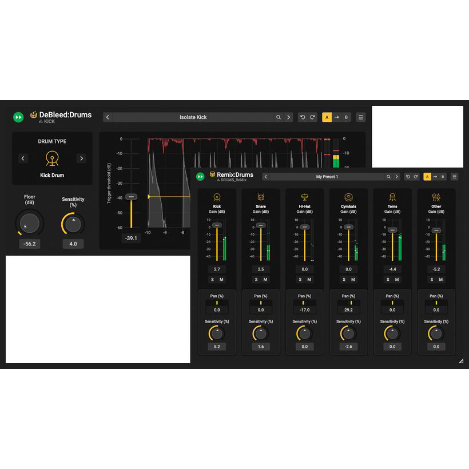Solo the Kick channel
469x469 pixels.
coord(212,279)
